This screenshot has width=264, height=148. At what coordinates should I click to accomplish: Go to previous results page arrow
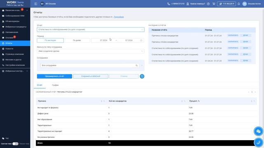pyautogui.click(x=248, y=92)
